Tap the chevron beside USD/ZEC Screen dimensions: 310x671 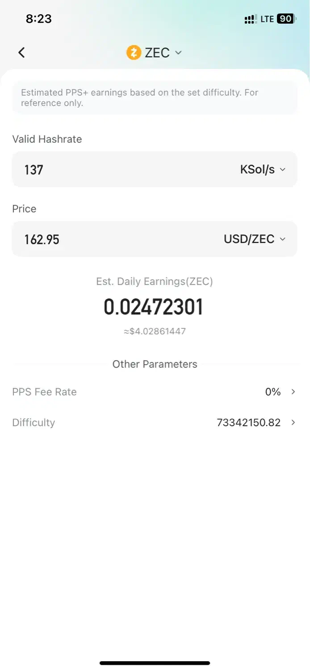[x=282, y=239]
